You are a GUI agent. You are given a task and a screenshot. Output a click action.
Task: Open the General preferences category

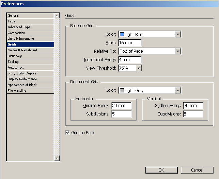click(30, 16)
